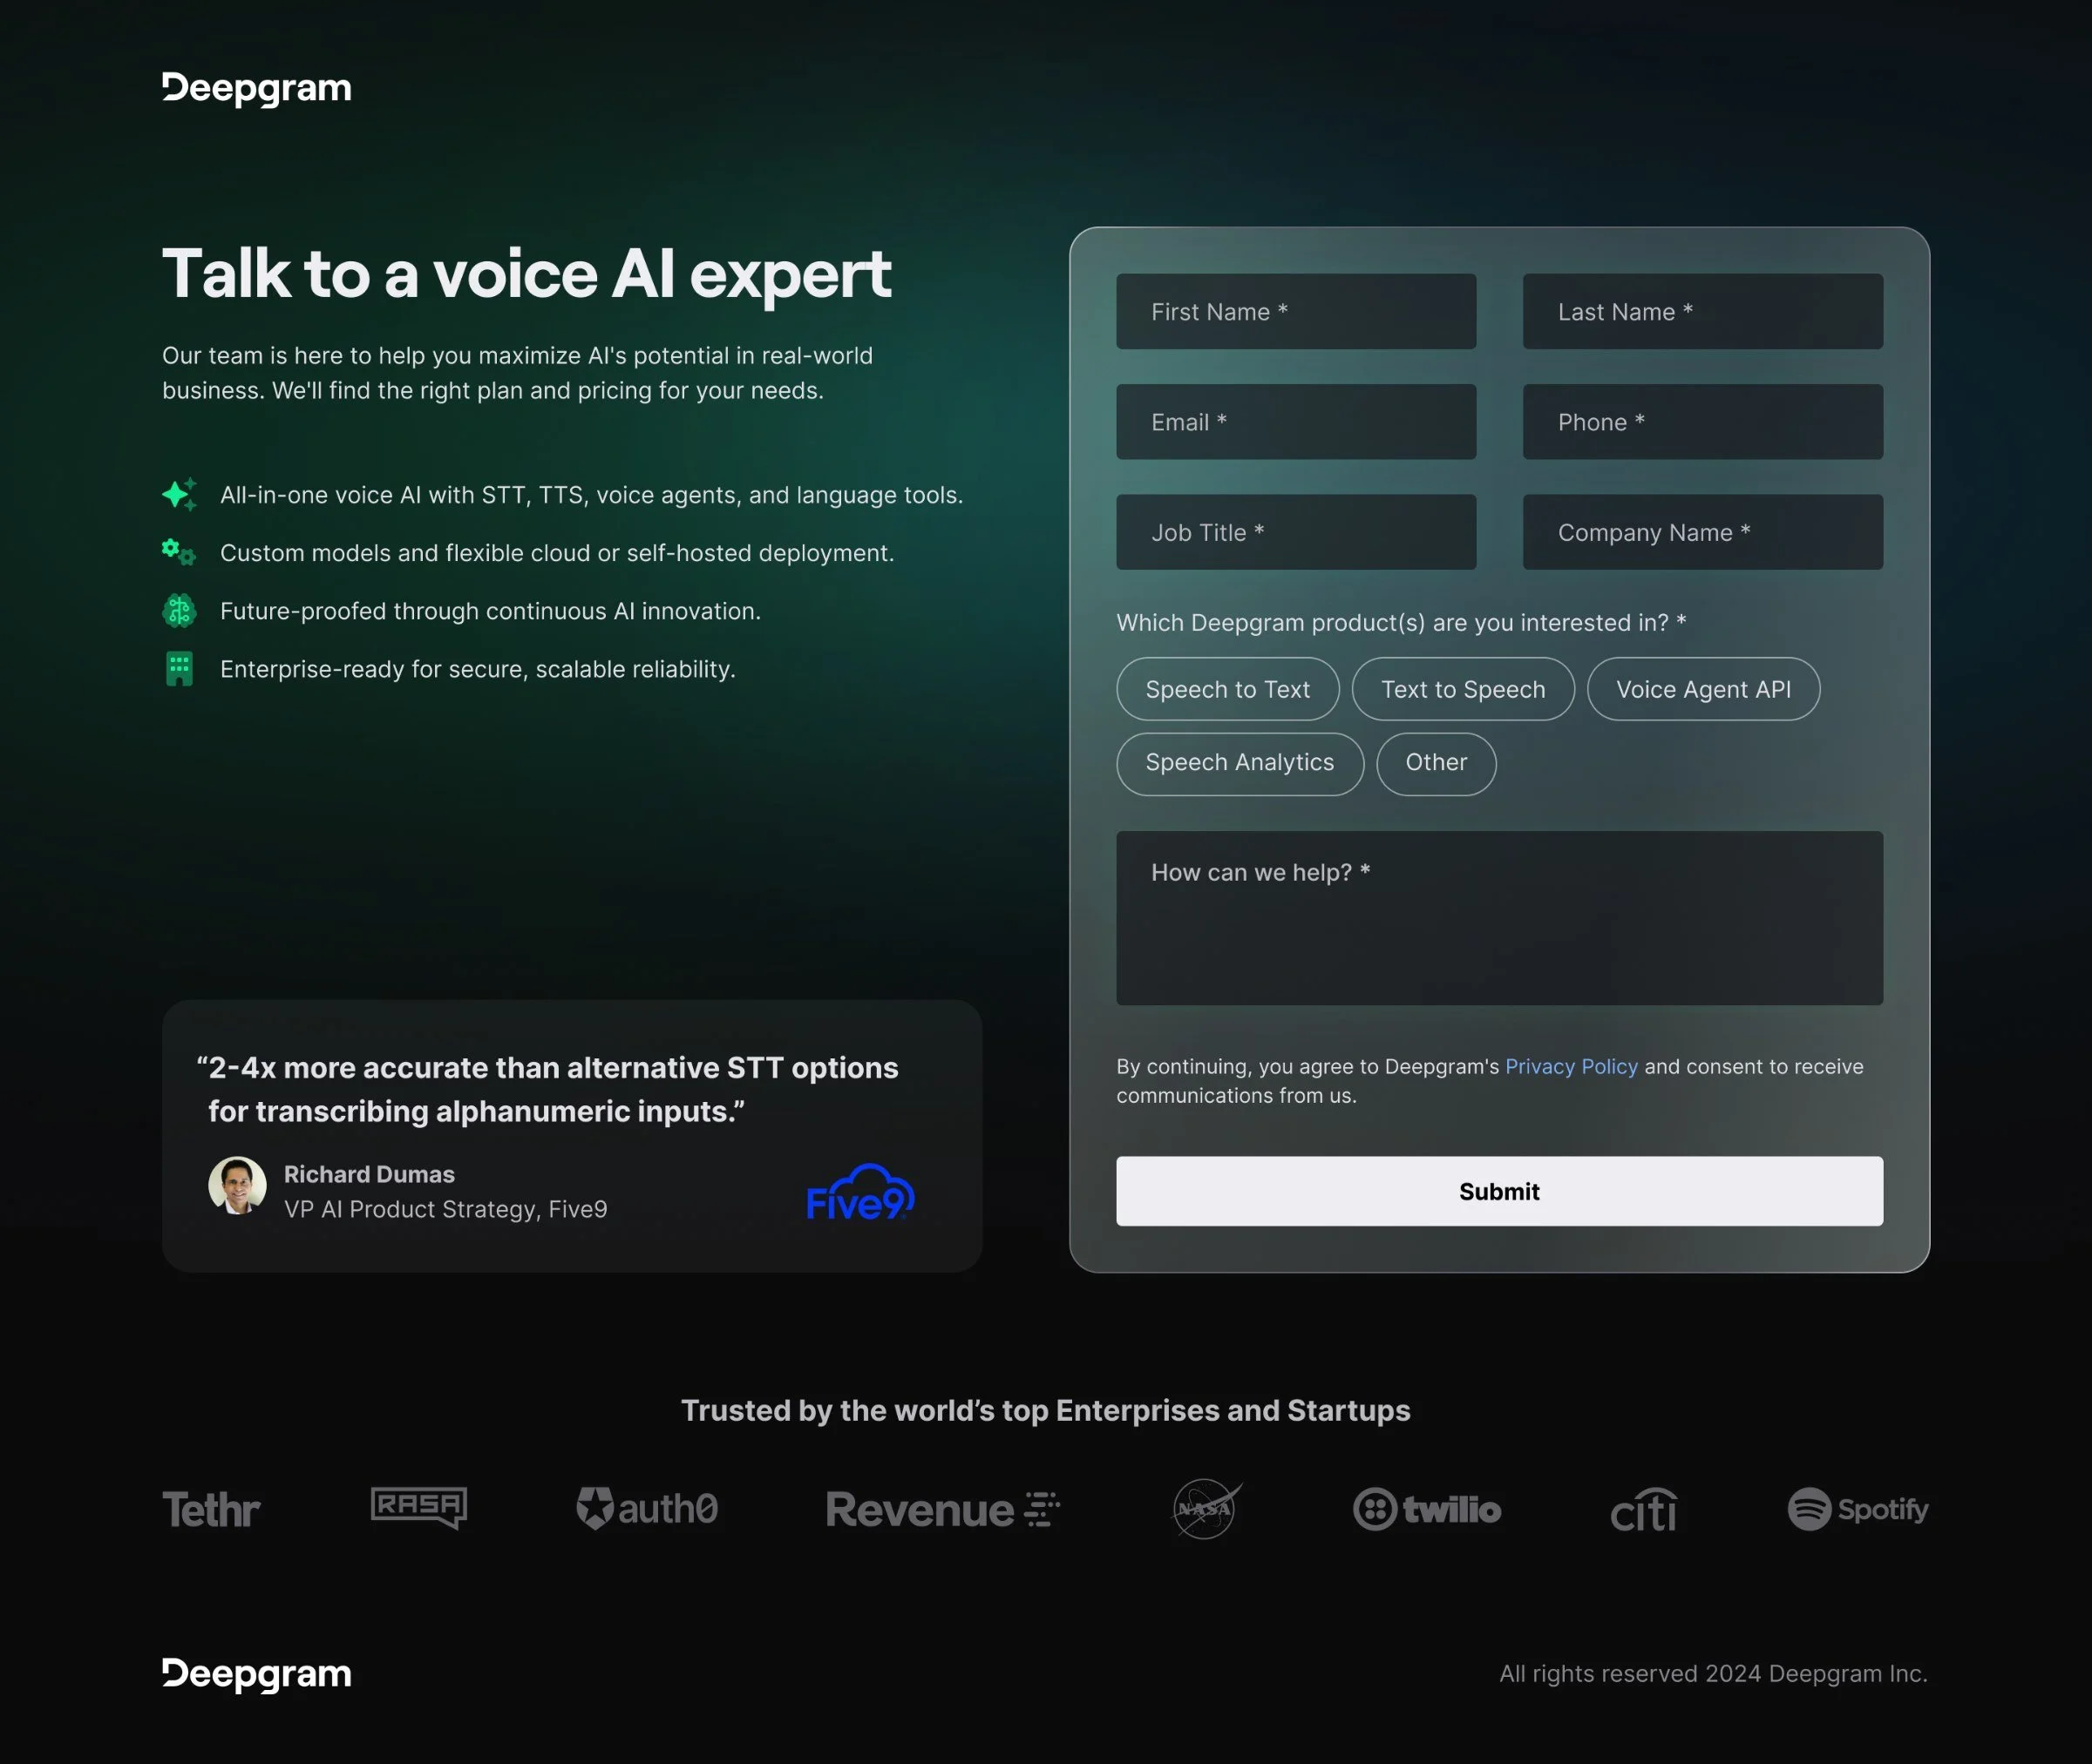Toggle the Speech Analytics option
2092x1764 pixels.
1240,764
